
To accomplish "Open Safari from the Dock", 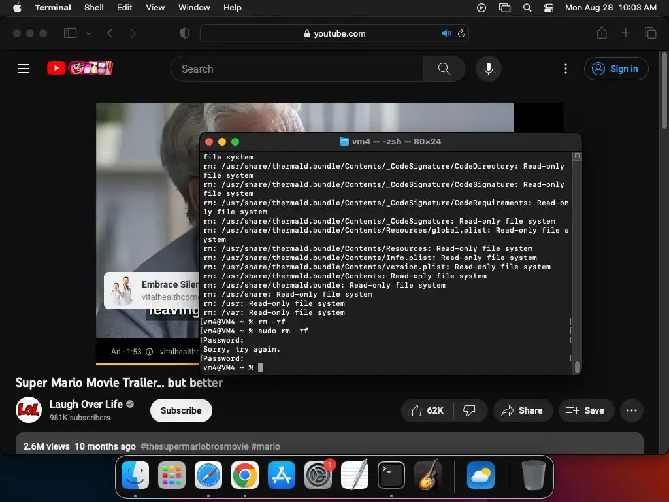I will click(x=208, y=475).
